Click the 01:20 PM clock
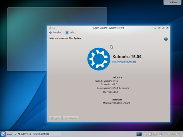183x137 pixels. (x=173, y=134)
